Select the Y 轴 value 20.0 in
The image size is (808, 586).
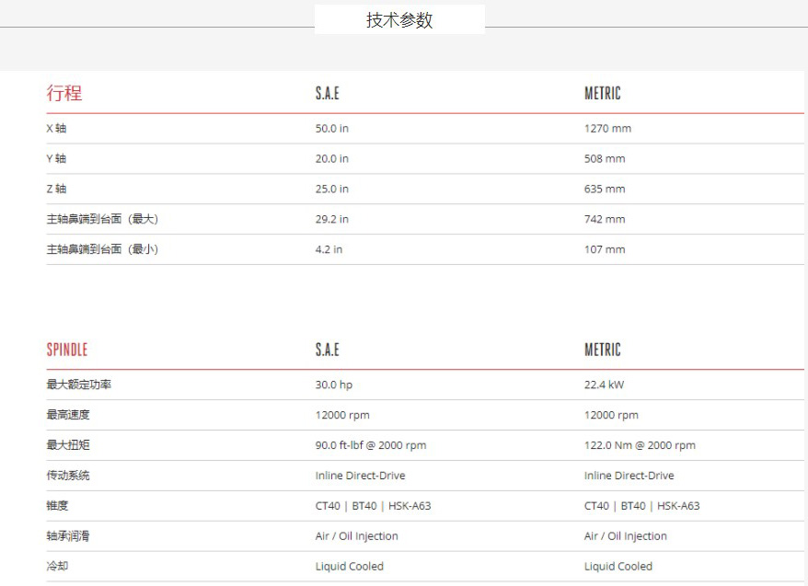coord(332,159)
